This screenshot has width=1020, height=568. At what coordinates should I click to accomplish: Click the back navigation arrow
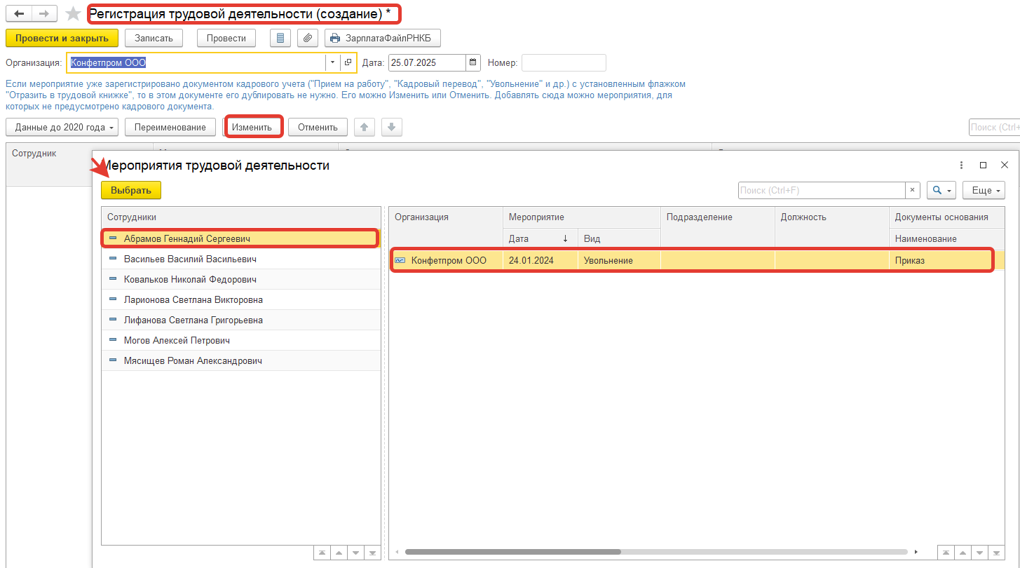(19, 14)
